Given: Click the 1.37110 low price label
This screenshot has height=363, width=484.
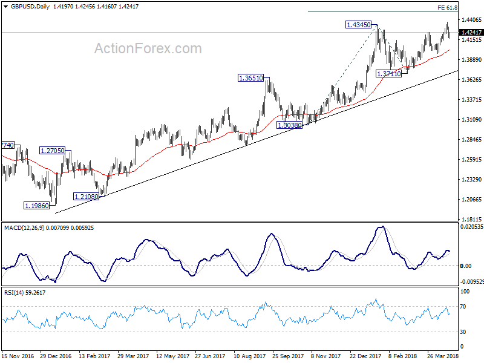Looking at the screenshot, I should (388, 73).
